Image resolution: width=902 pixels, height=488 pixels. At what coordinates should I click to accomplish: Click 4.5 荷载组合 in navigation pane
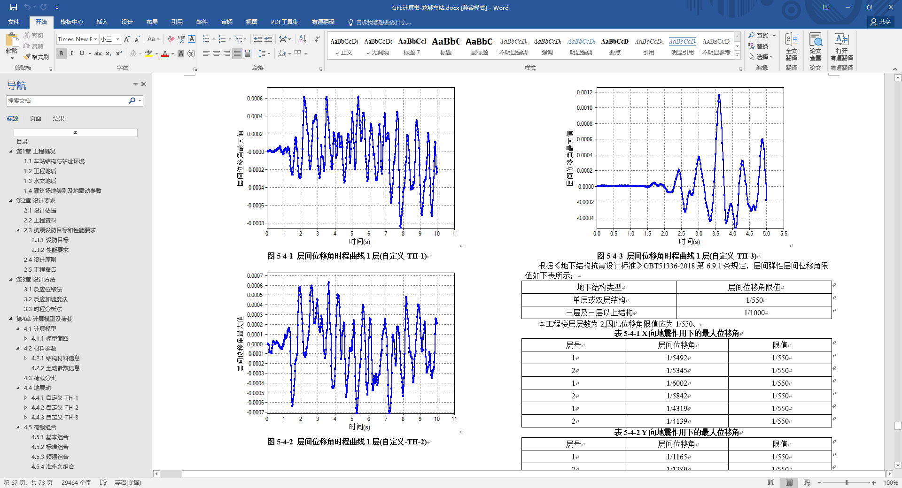click(x=40, y=427)
